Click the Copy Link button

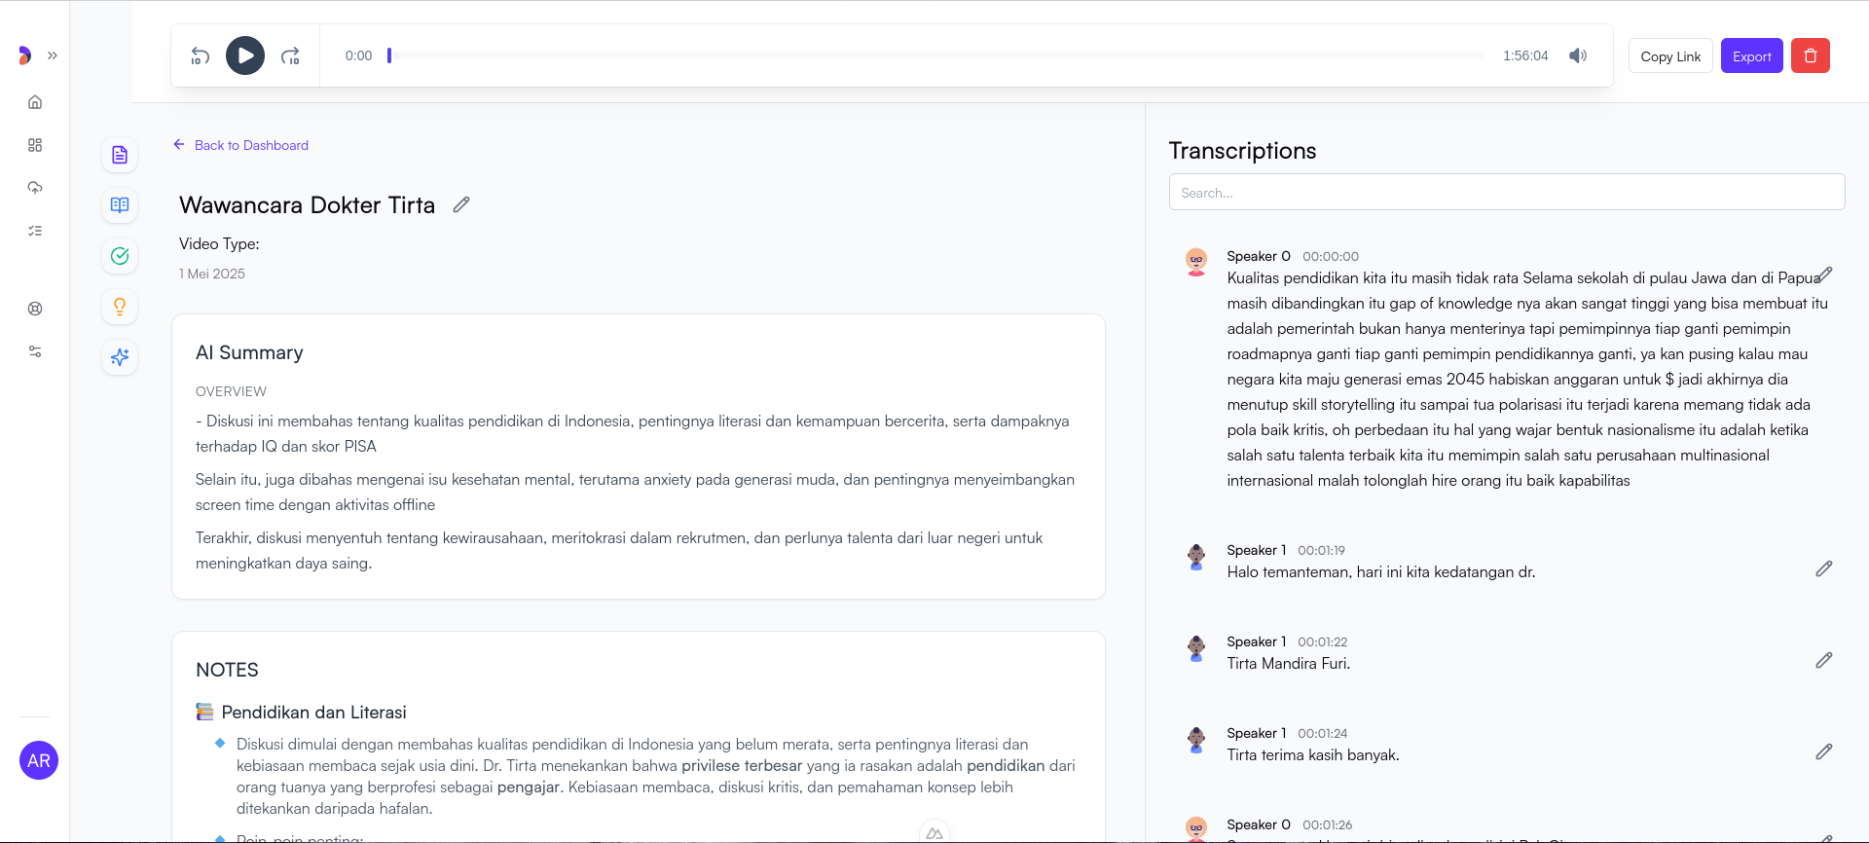[1669, 56]
